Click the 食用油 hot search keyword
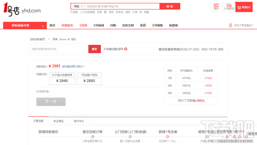This screenshot has width=257, height=145. point(120,12)
